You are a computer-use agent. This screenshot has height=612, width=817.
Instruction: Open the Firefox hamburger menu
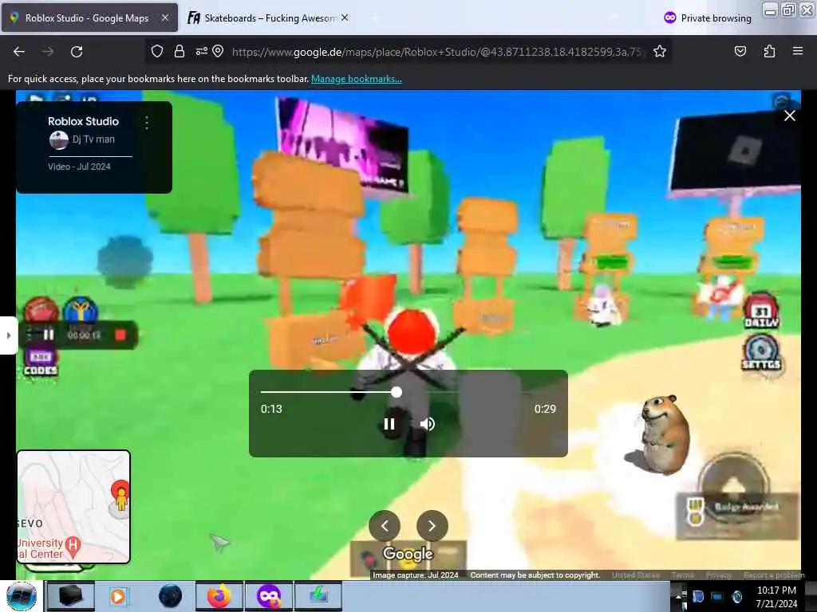point(798,51)
